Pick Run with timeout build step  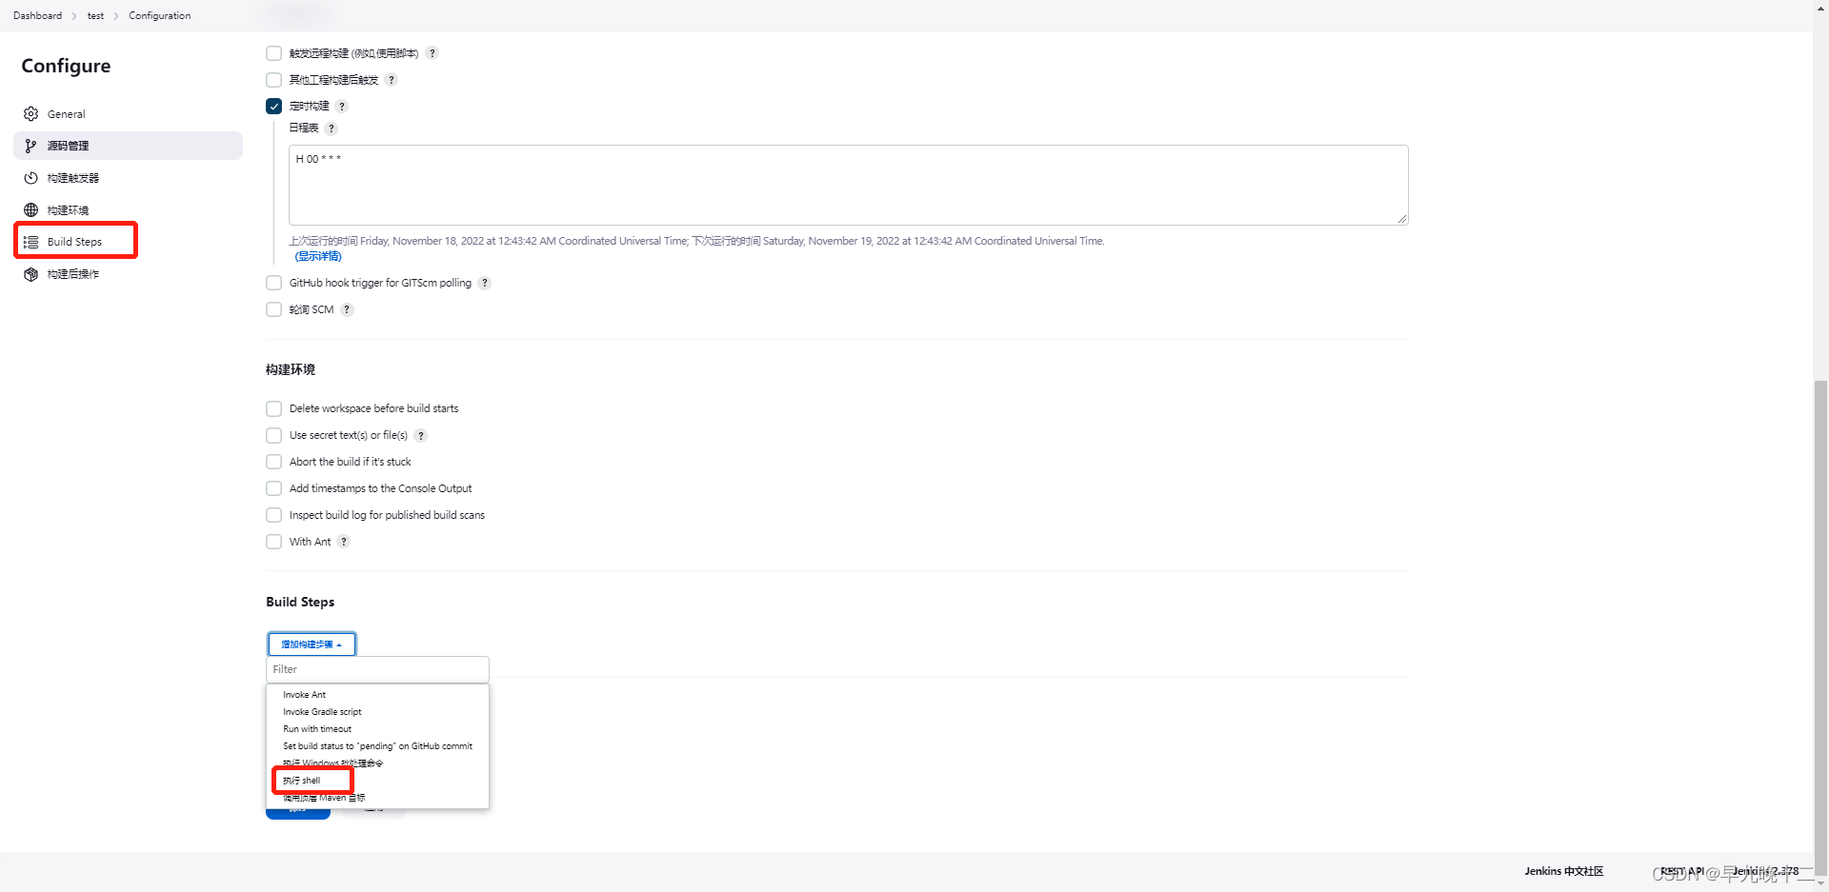(x=317, y=729)
